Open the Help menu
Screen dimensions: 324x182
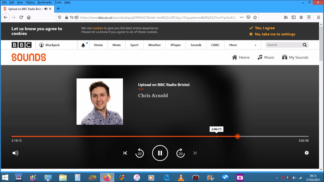[x=67, y=2]
